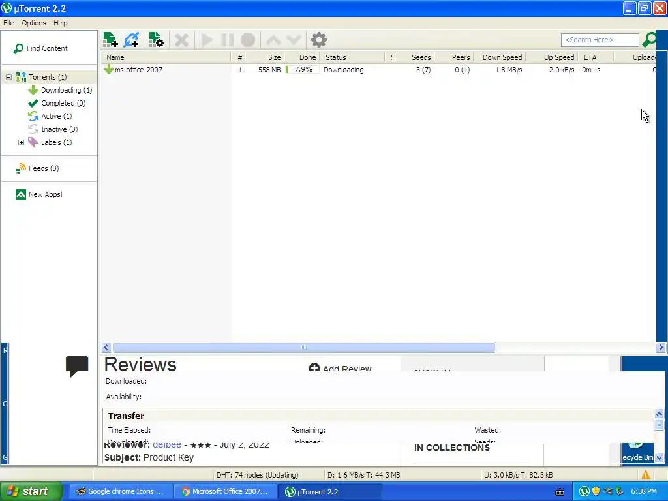Click the Stop torrent round icon
Image resolution: width=668 pixels, height=501 pixels.
click(x=247, y=40)
